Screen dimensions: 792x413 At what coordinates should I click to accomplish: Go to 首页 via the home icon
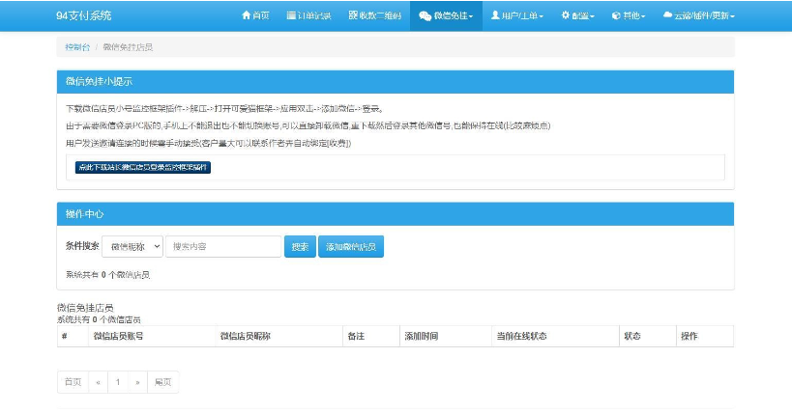[255, 15]
